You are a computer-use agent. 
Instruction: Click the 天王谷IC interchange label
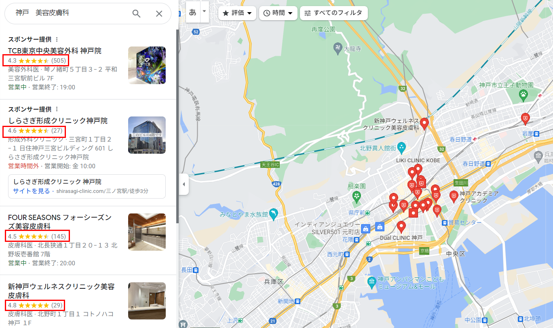[x=270, y=165]
